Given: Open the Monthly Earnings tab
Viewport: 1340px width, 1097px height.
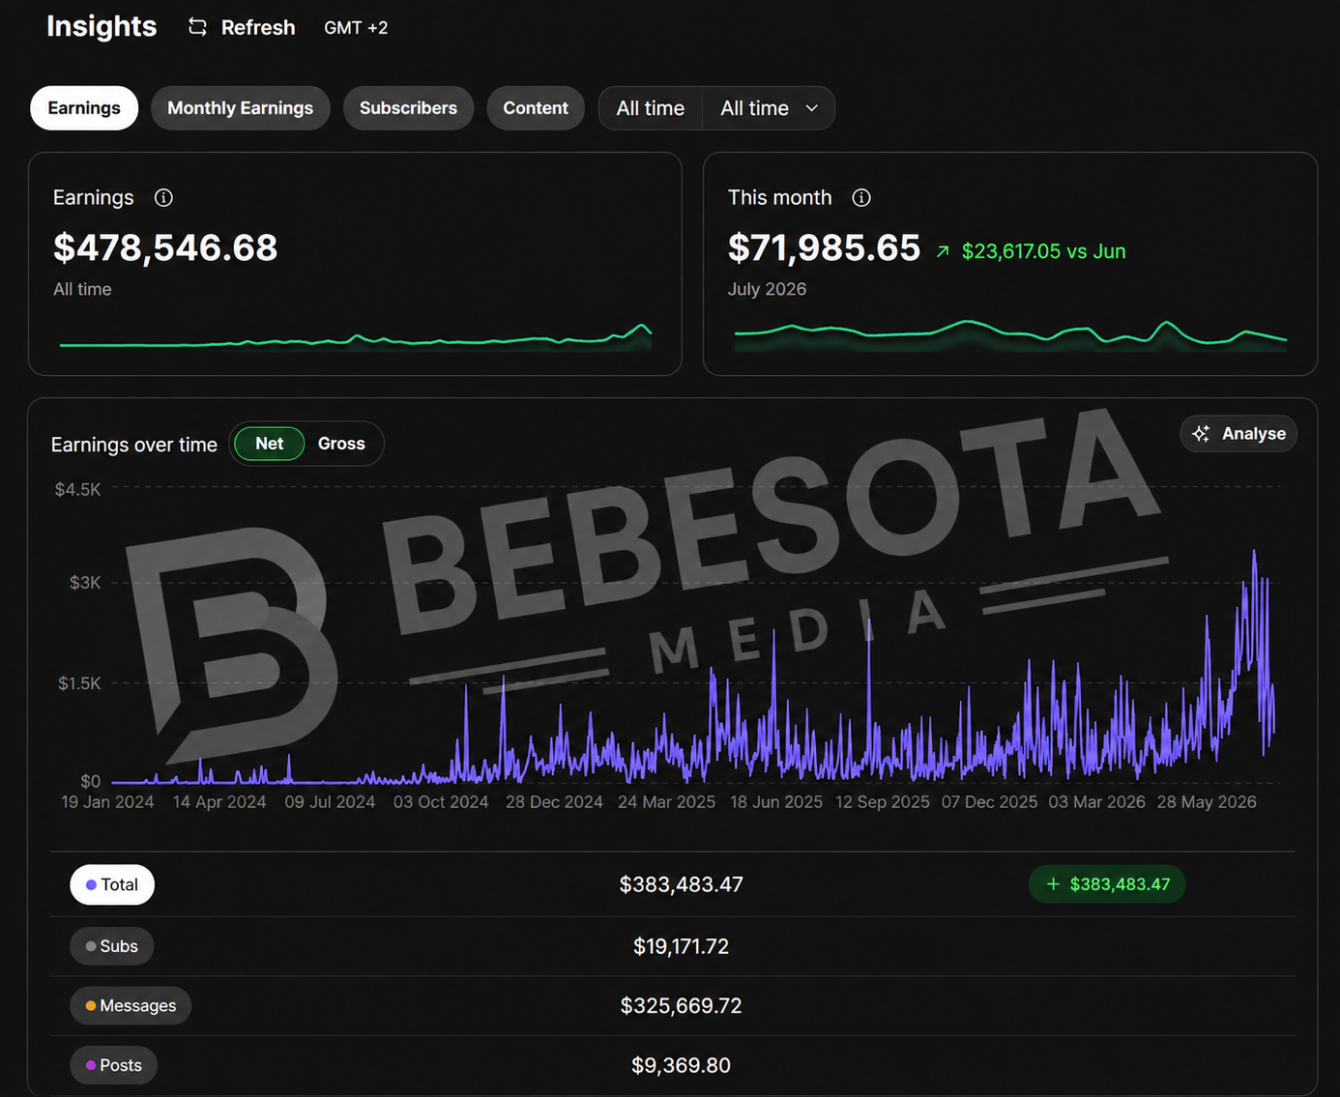Looking at the screenshot, I should click(240, 108).
